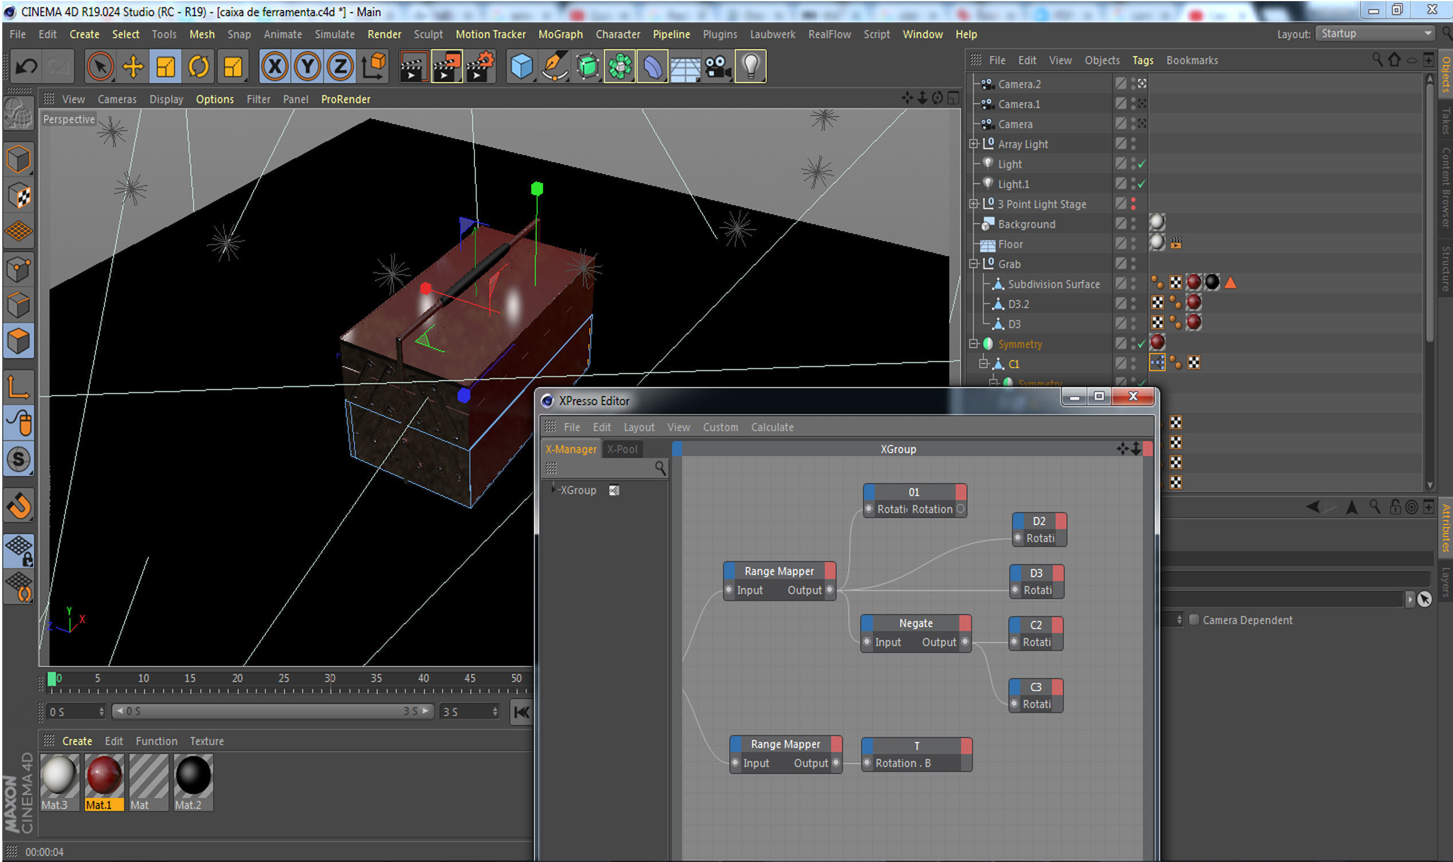Screen dimensions: 1453x862
Task: Toggle visibility dots of Background object
Action: [x=1133, y=224]
